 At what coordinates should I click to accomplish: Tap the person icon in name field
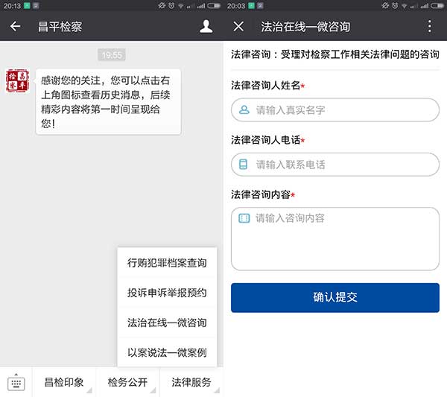(244, 109)
